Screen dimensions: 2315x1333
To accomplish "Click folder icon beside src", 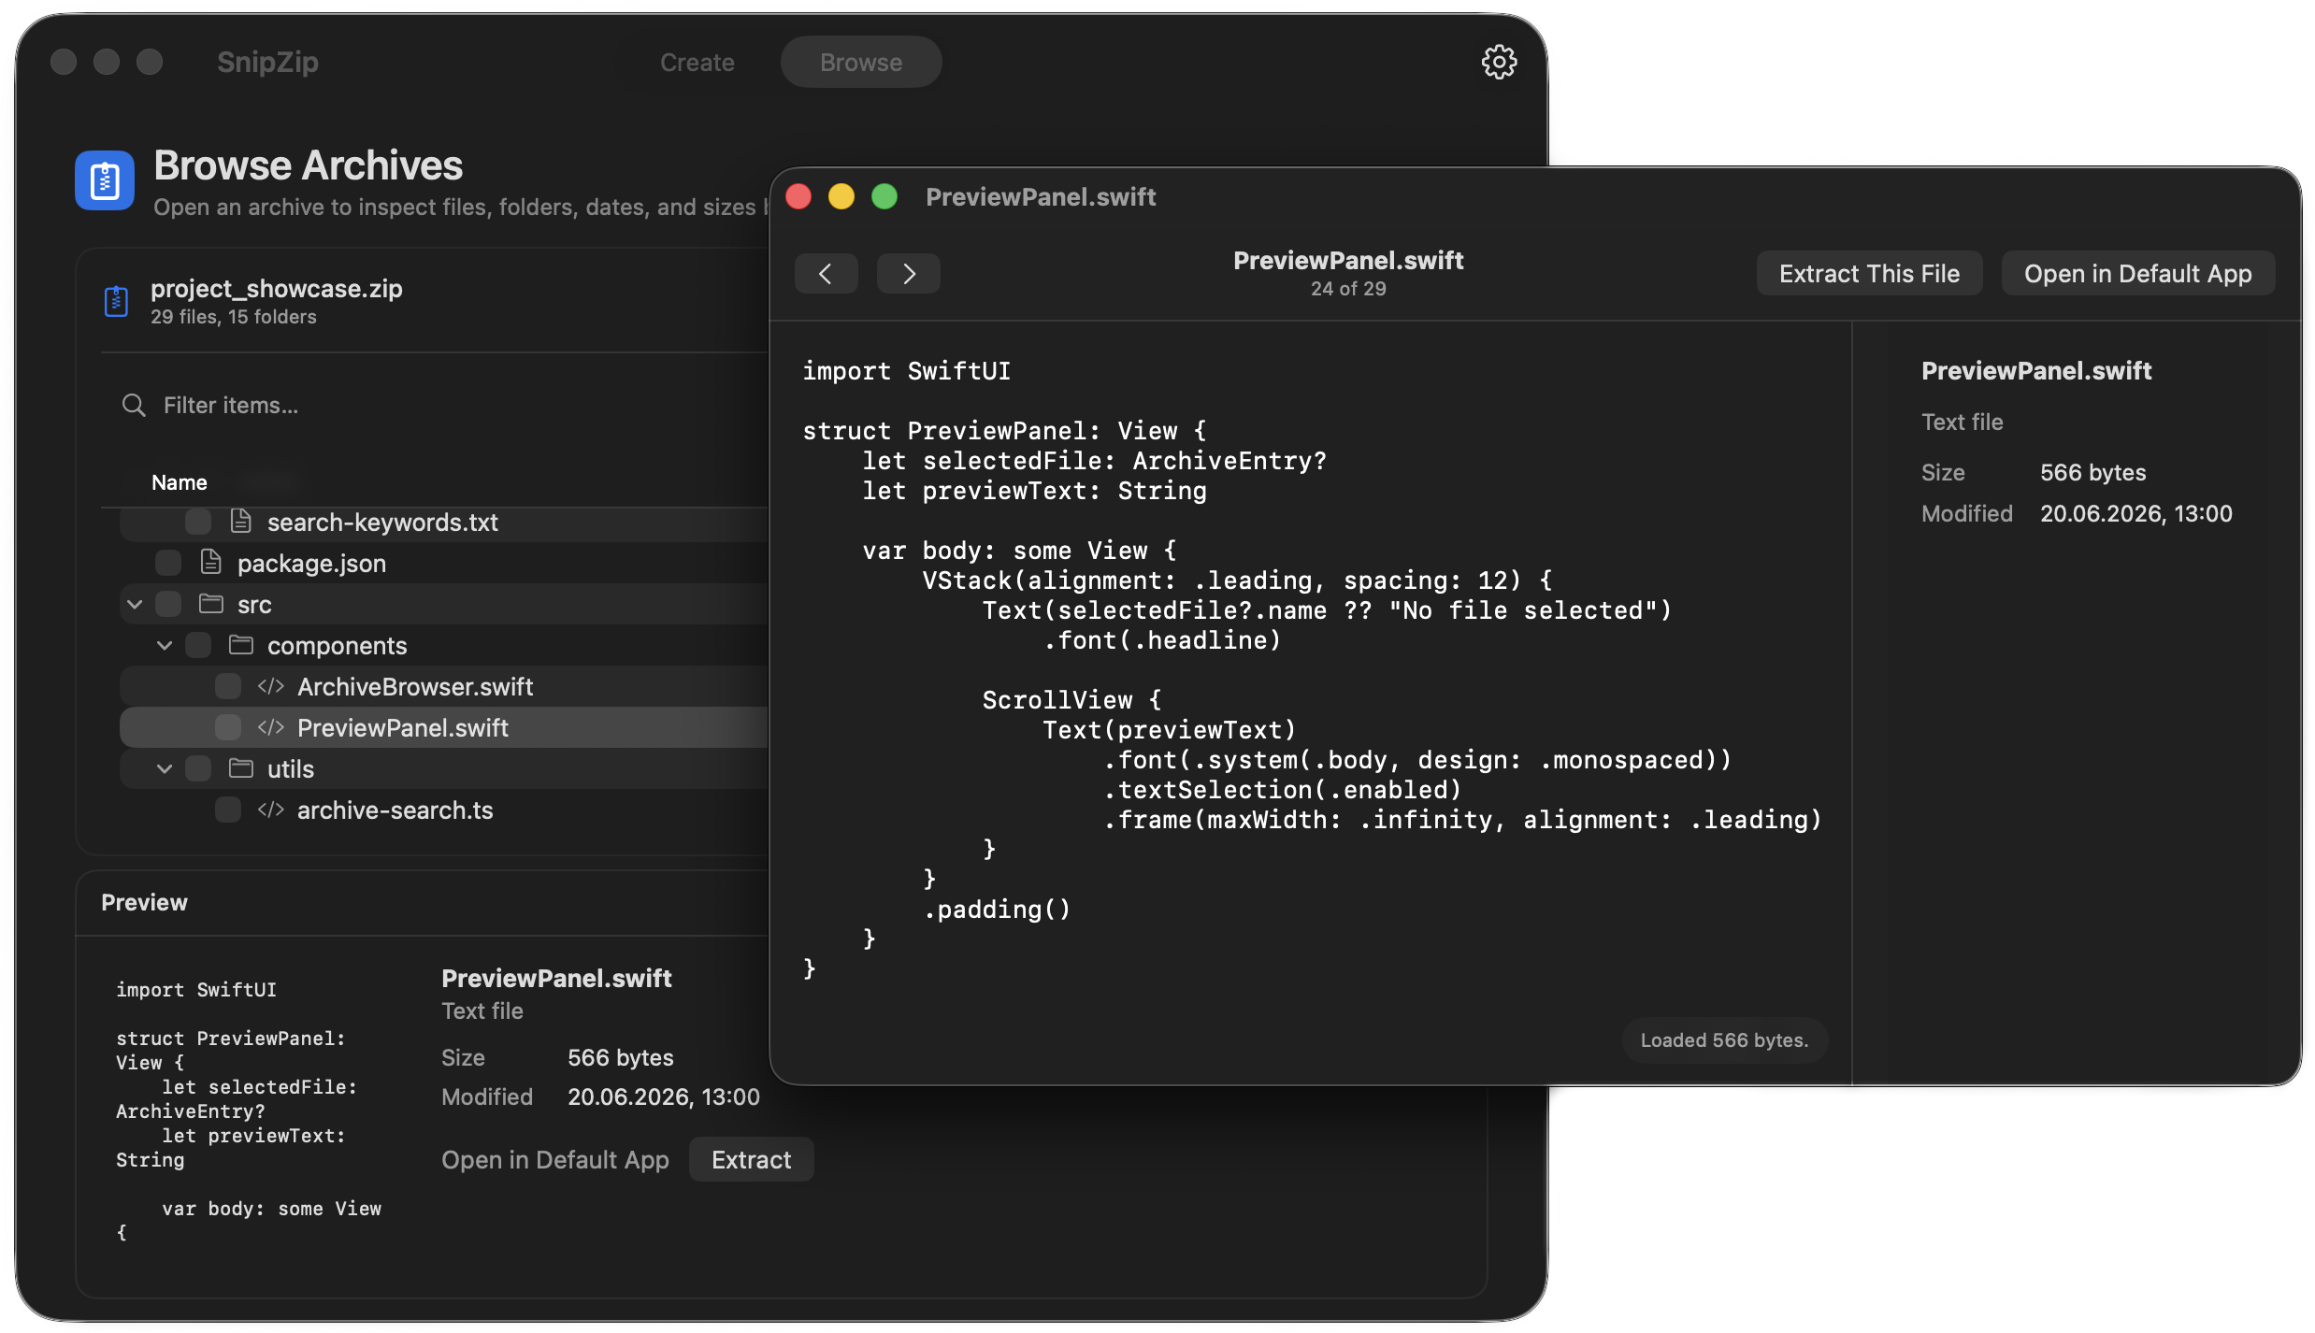I will point(211,604).
